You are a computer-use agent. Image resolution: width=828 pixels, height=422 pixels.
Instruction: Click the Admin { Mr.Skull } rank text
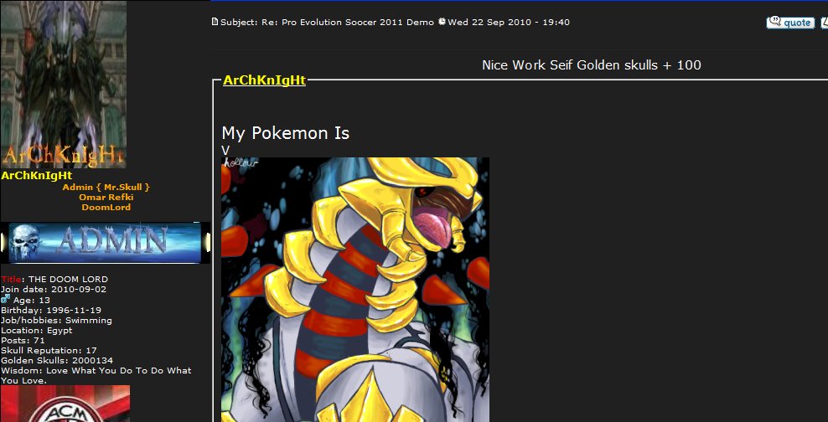click(x=106, y=188)
